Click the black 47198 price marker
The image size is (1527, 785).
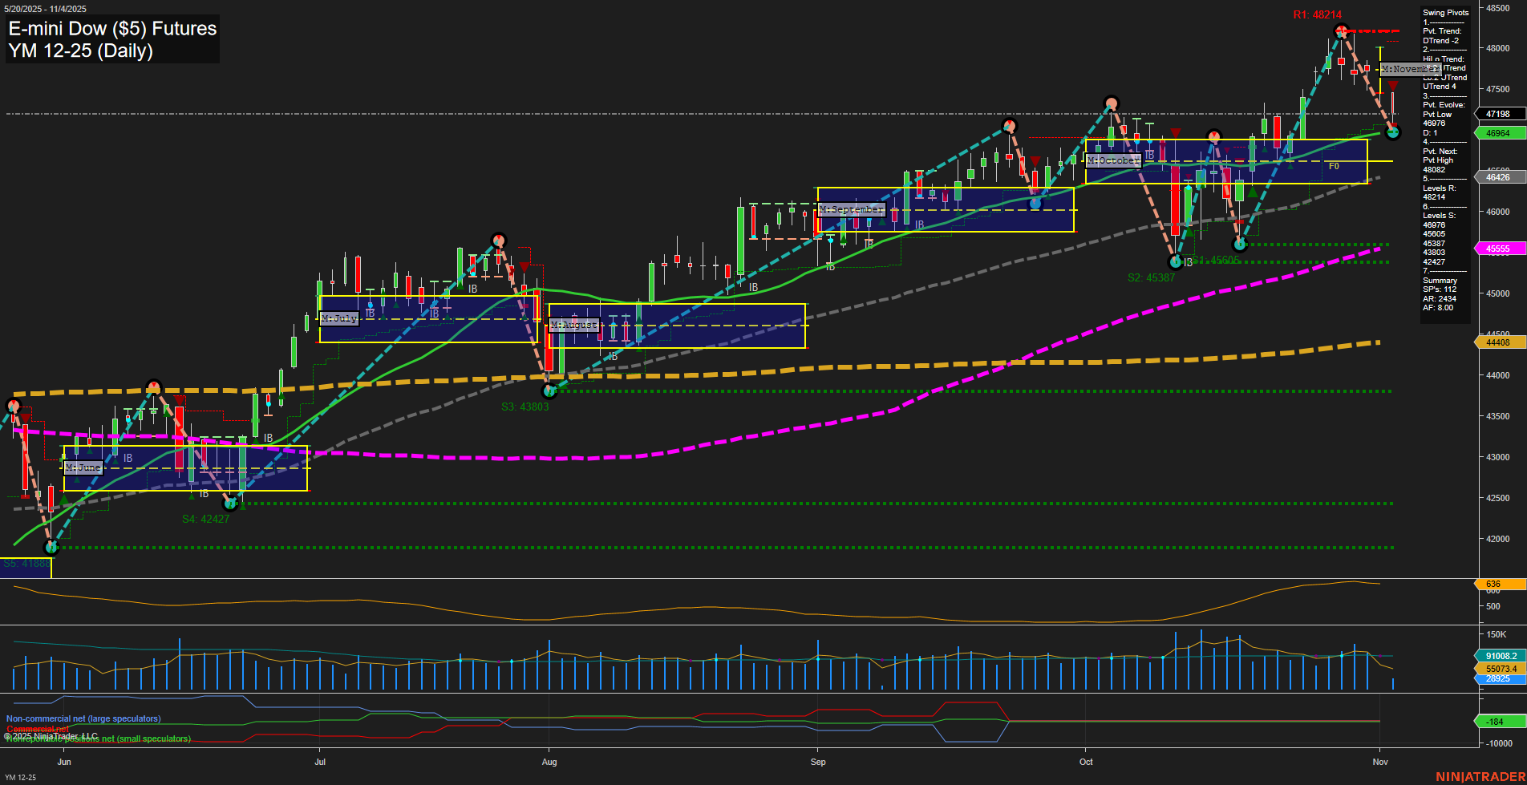pyautogui.click(x=1497, y=114)
